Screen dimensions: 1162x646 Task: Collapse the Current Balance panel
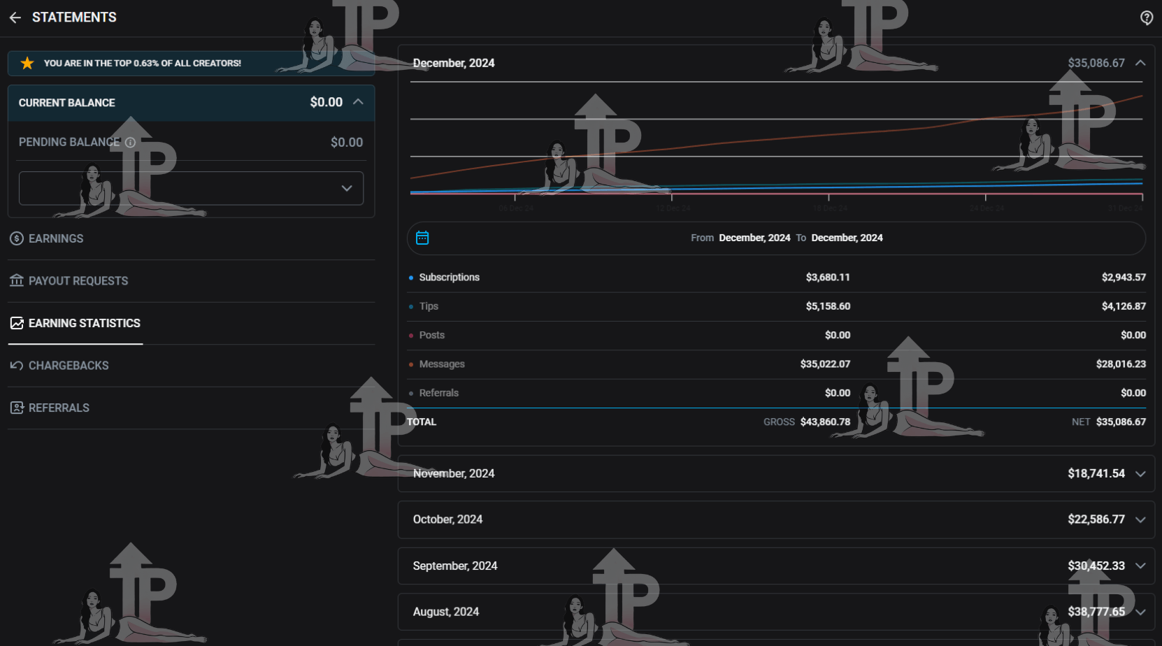tap(358, 102)
